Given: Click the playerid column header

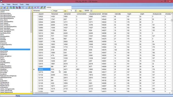Looking at the screenshot, I should coord(44,14).
